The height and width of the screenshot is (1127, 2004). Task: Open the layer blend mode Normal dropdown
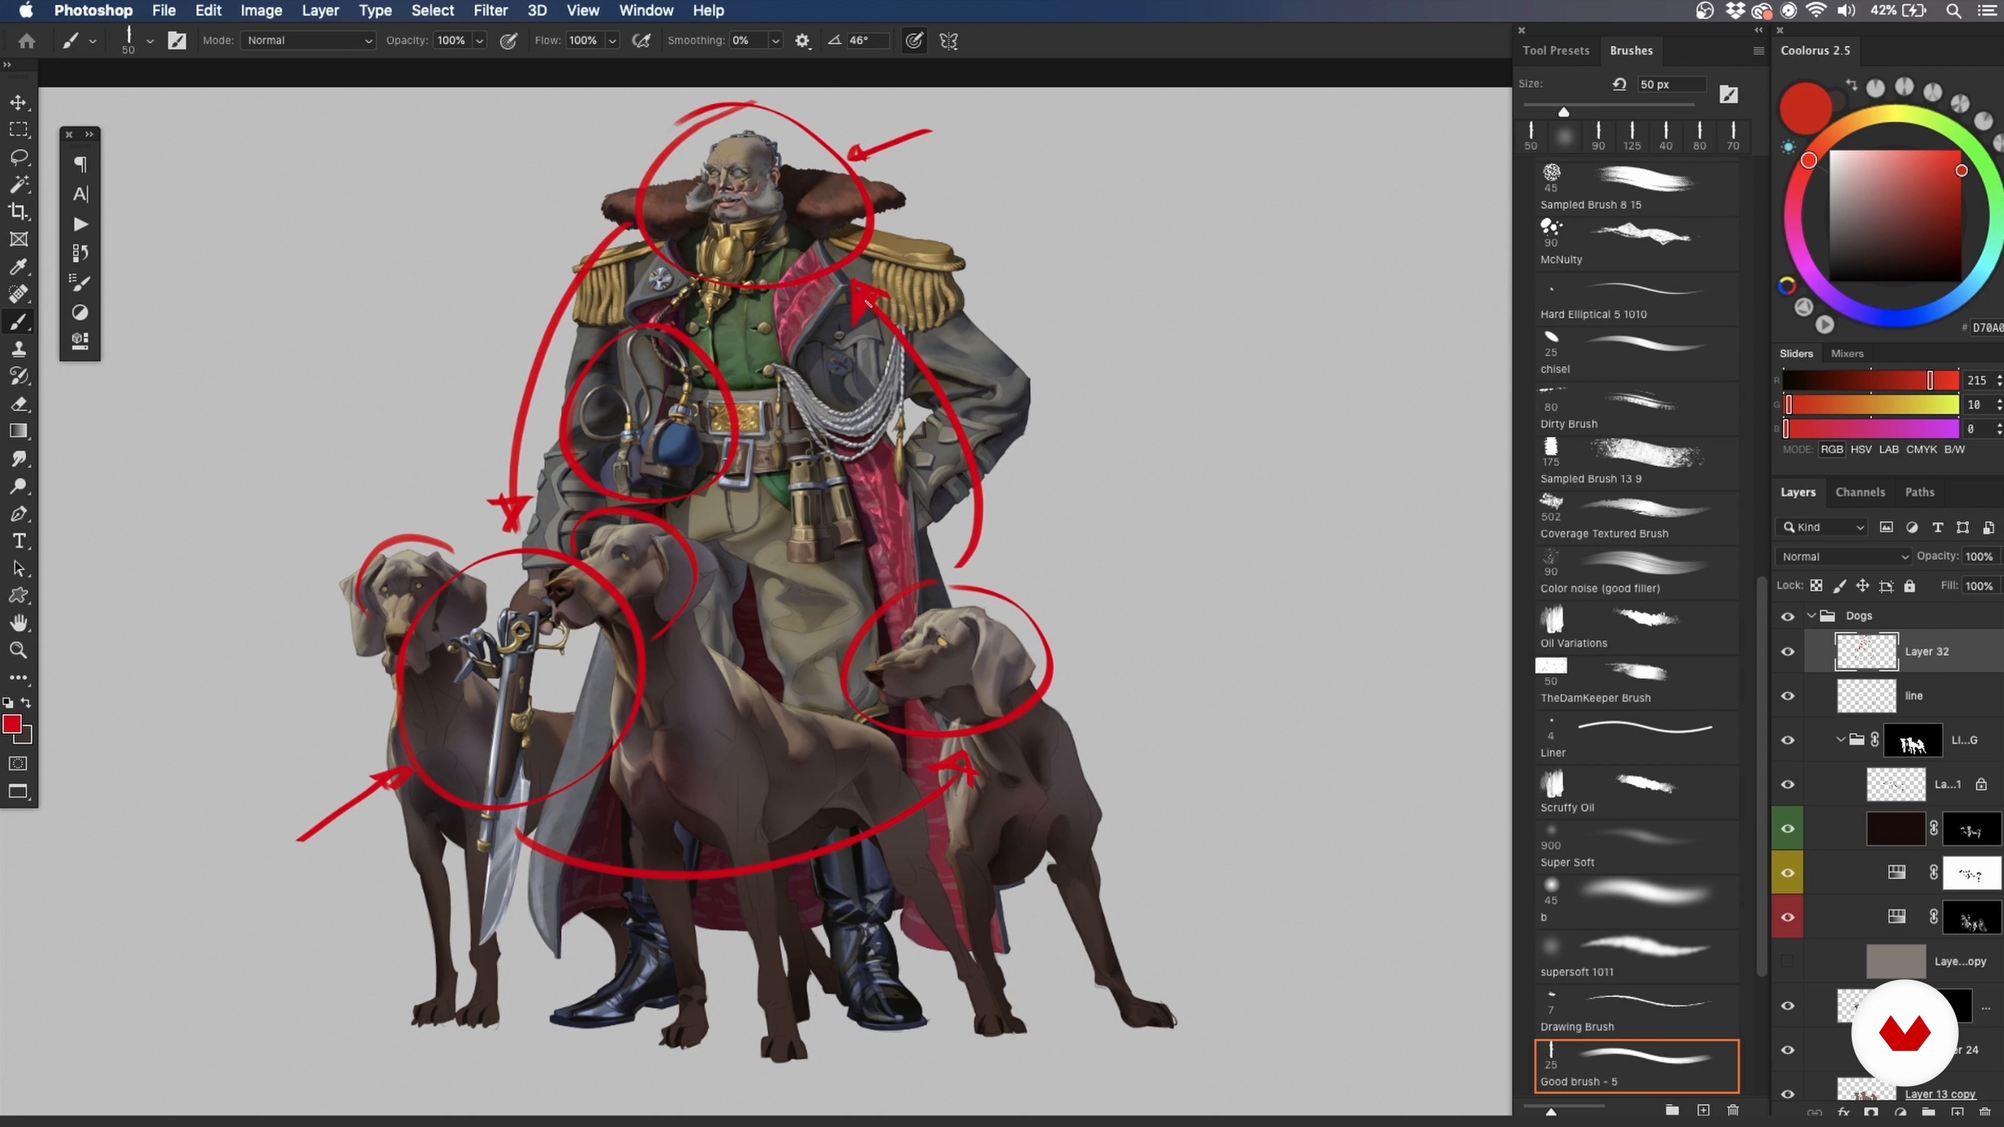[x=1844, y=557]
